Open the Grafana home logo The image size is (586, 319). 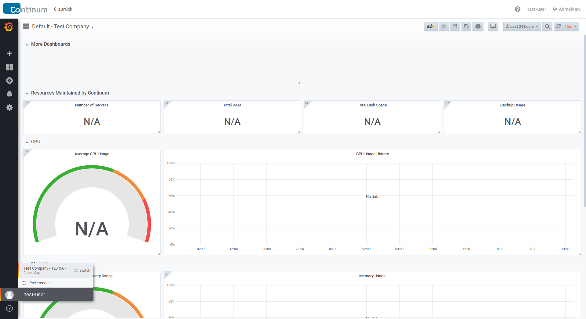(x=9, y=27)
